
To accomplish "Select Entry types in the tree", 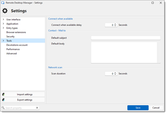I will 12,28.
